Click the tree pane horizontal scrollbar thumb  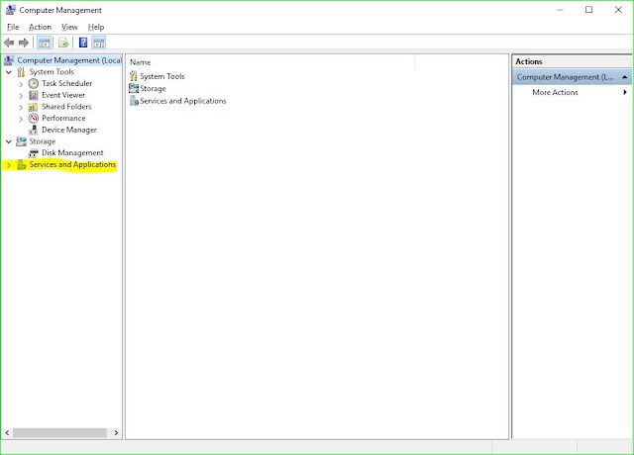click(59, 433)
